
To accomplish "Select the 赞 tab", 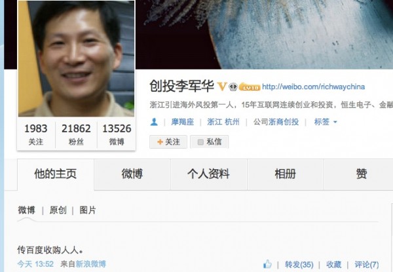I will [362, 174].
